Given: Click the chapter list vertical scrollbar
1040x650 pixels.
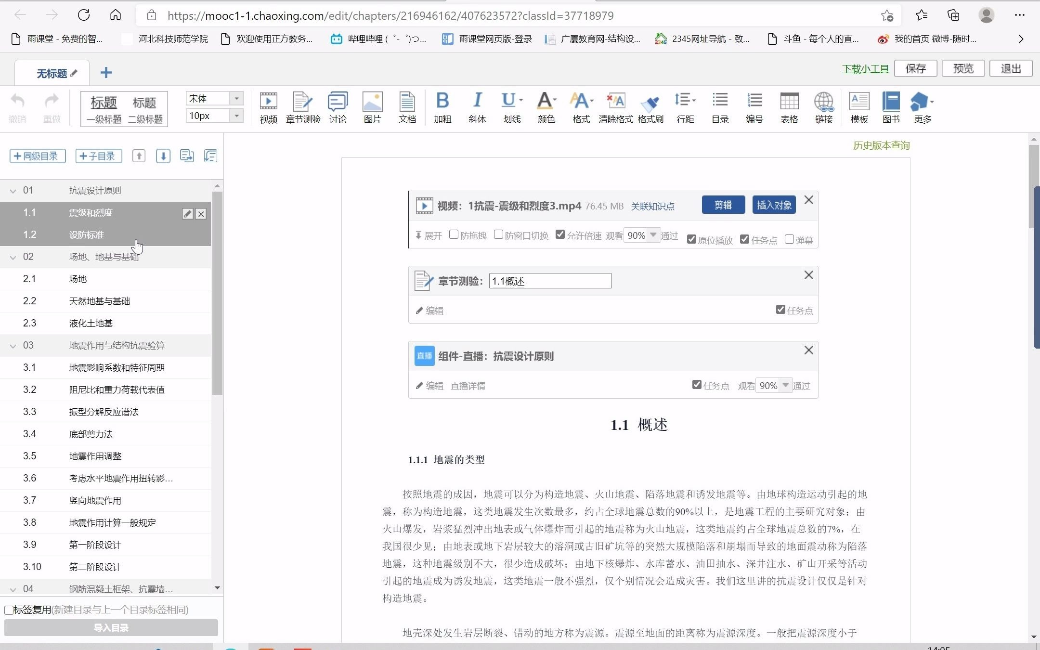Looking at the screenshot, I should click(217, 293).
